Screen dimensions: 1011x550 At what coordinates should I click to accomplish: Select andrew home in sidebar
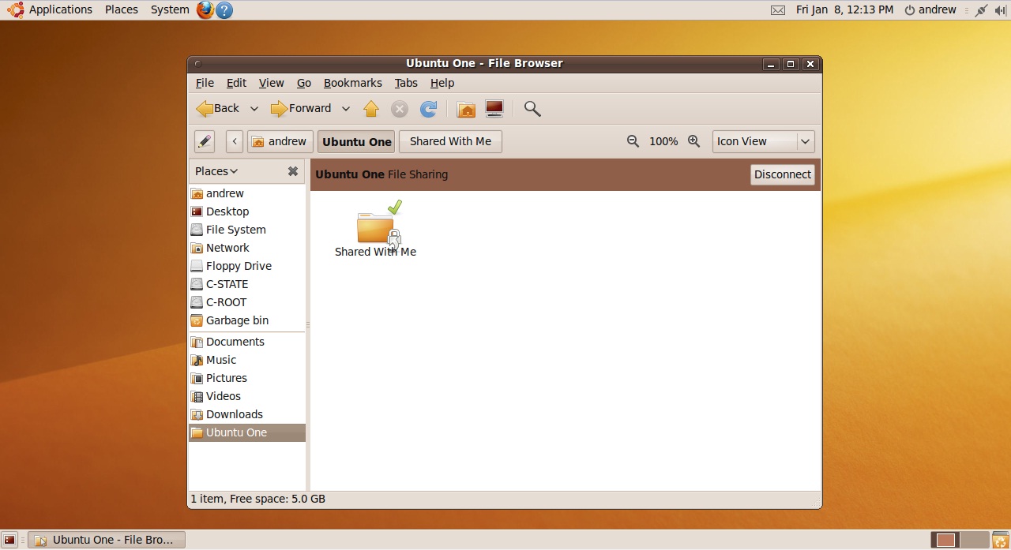[x=246, y=193]
